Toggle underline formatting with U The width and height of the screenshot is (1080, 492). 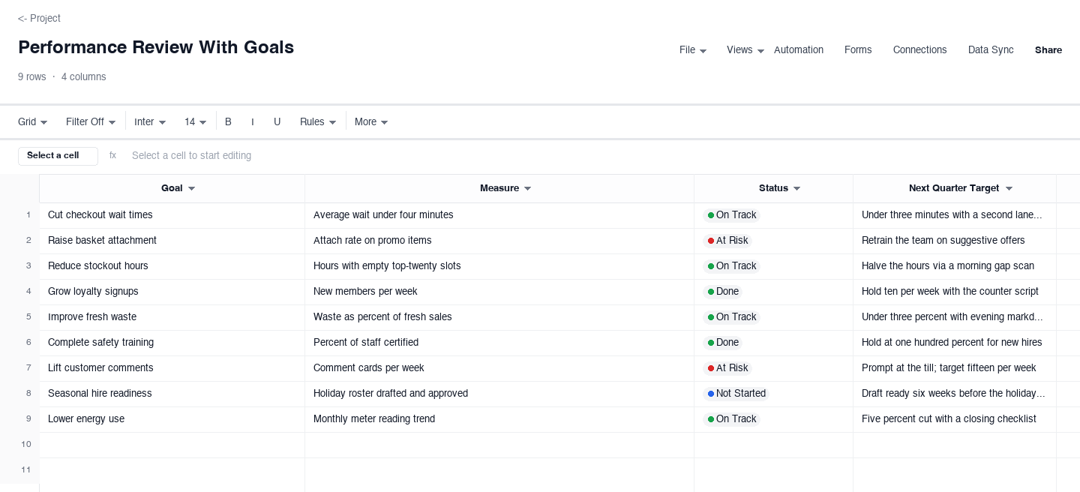[x=277, y=121]
